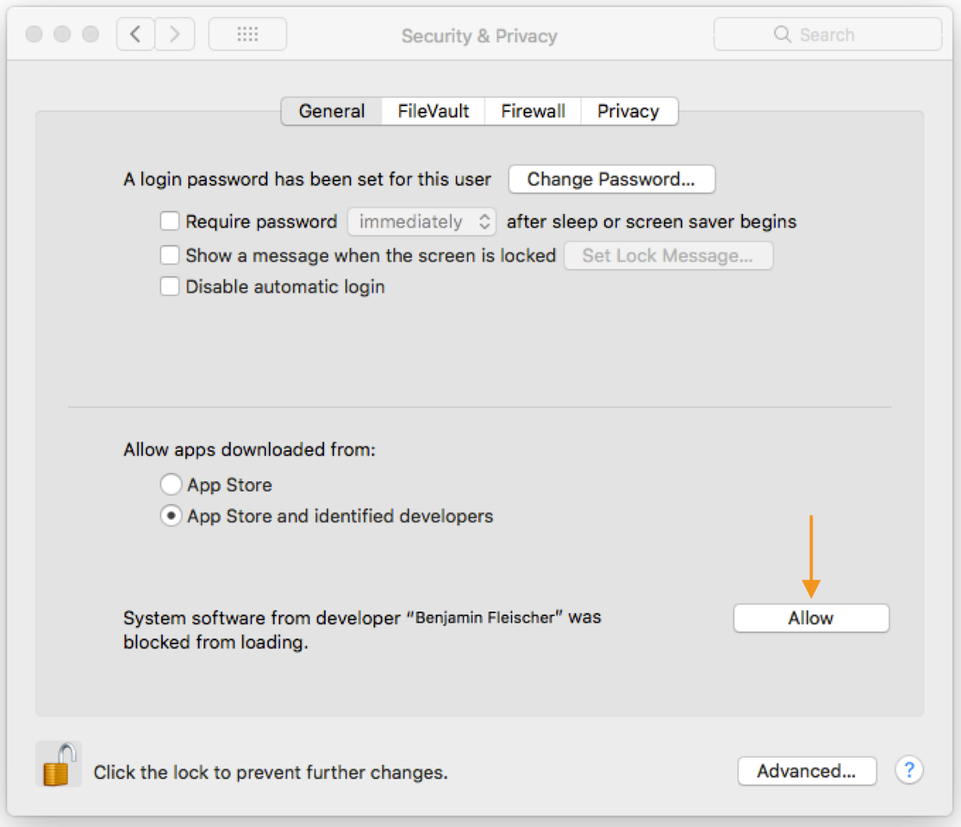Enable Require password checkbox
Screen dimensions: 961x827
pyautogui.click(x=169, y=221)
